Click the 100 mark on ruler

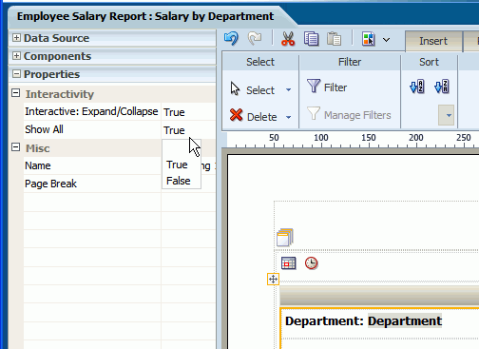321,138
